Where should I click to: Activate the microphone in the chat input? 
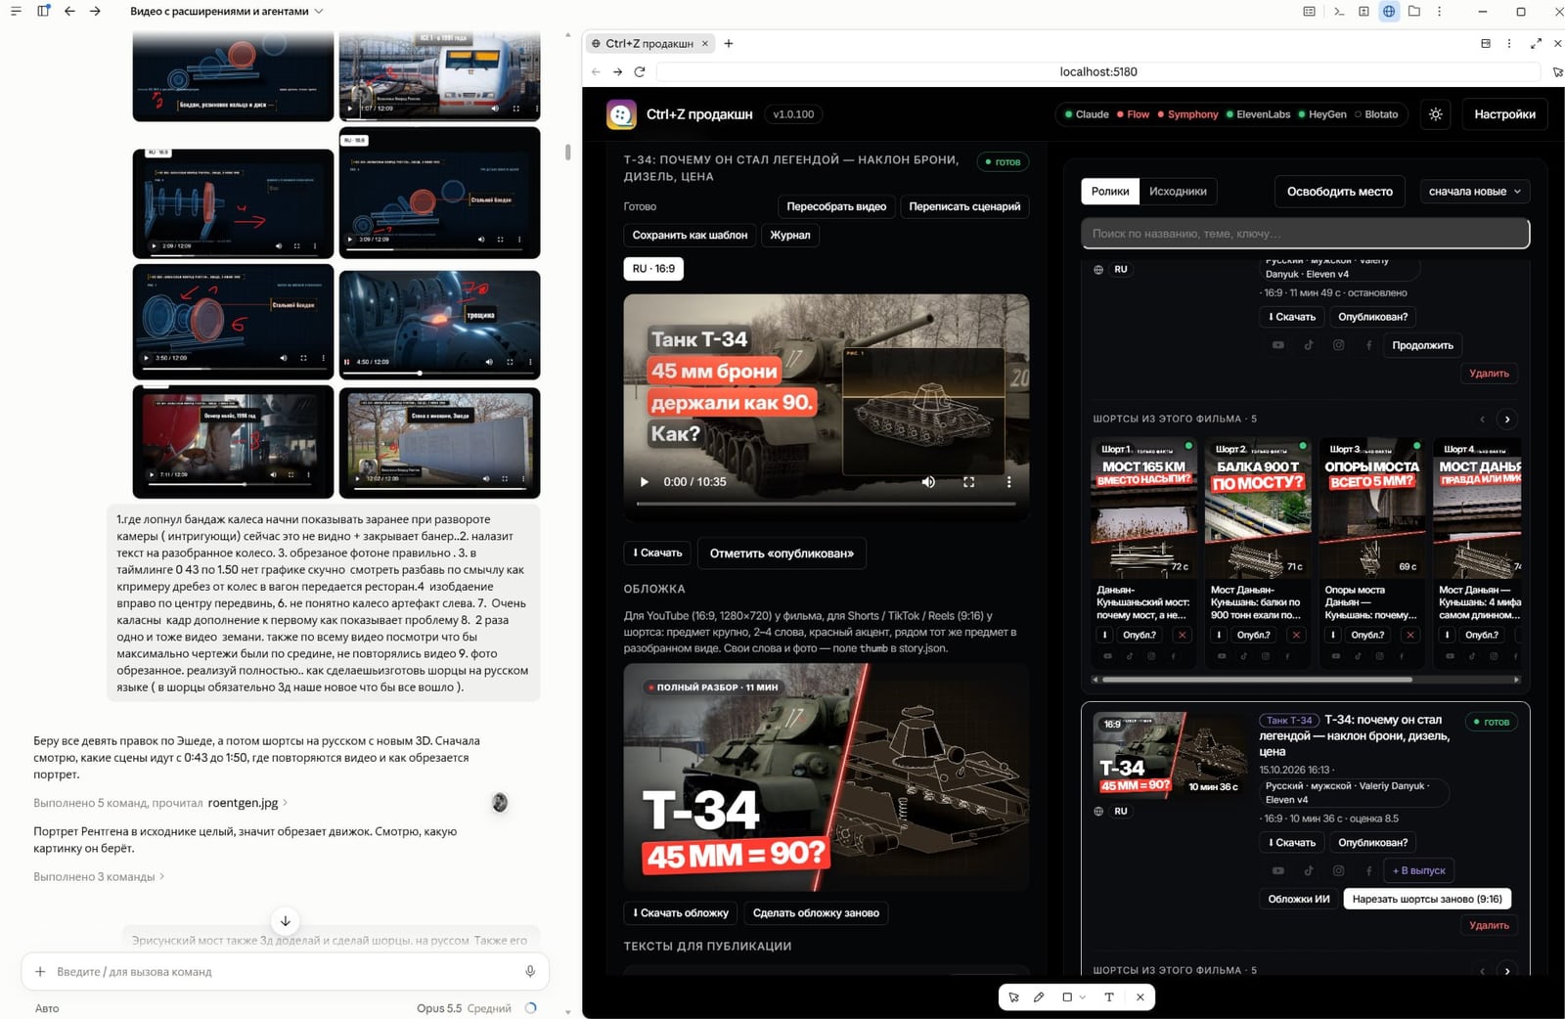[x=530, y=972]
